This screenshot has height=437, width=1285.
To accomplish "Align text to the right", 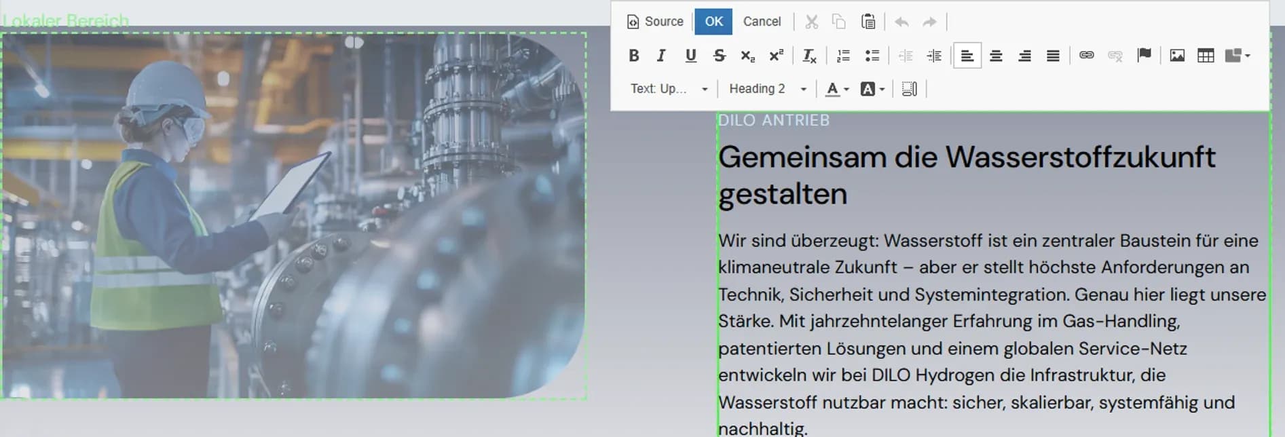I will [1024, 56].
